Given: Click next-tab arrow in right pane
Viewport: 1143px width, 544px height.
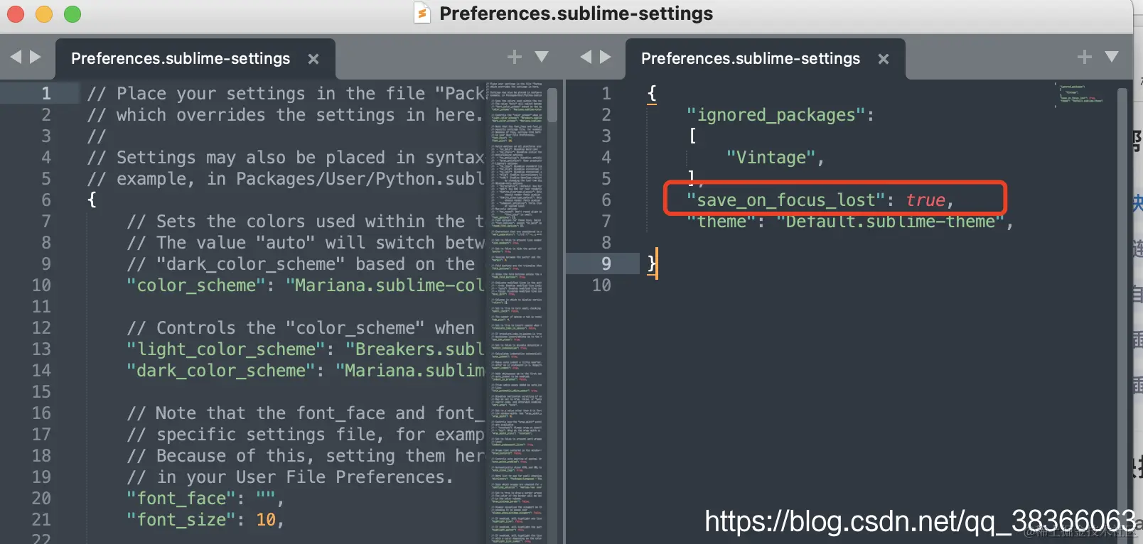Looking at the screenshot, I should [606, 57].
